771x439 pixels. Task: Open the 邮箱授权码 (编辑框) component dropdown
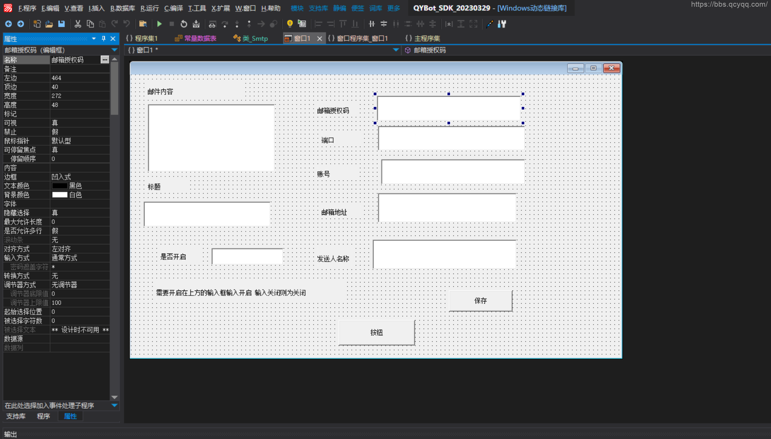[x=114, y=50]
